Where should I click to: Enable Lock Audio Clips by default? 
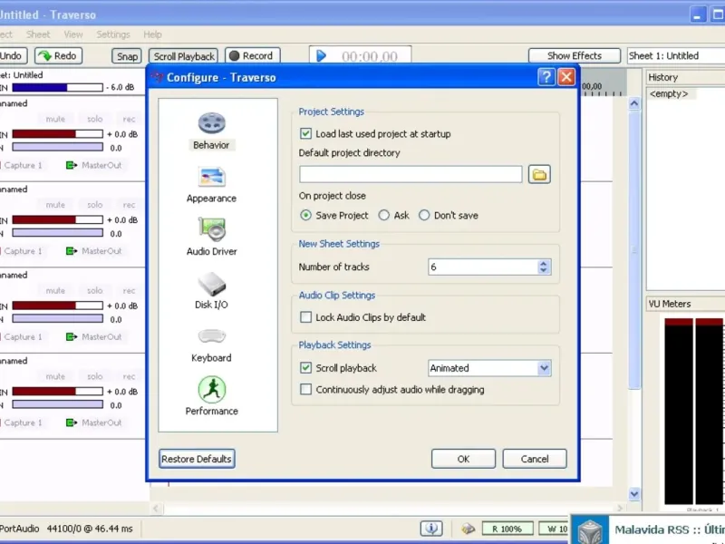coord(305,317)
